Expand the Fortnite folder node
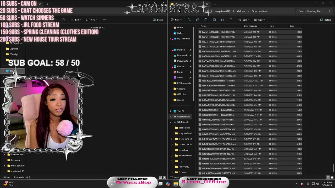The width and height of the screenshot is (335, 188). [172, 172]
